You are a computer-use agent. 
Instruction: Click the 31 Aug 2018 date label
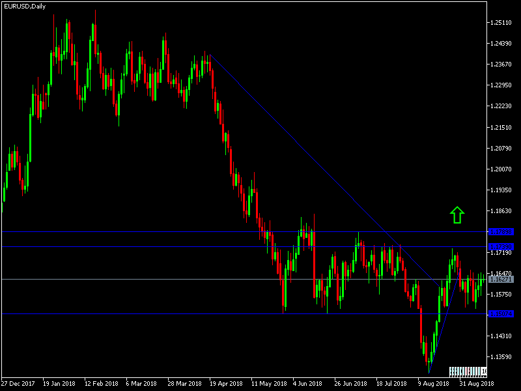476,384
